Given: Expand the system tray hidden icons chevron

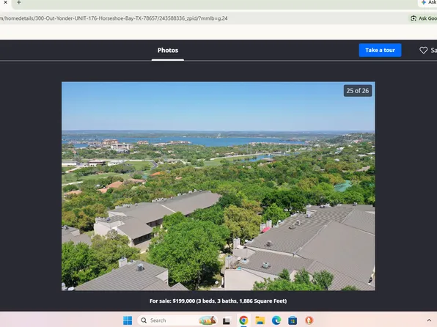Looking at the screenshot, I should pos(429,320).
